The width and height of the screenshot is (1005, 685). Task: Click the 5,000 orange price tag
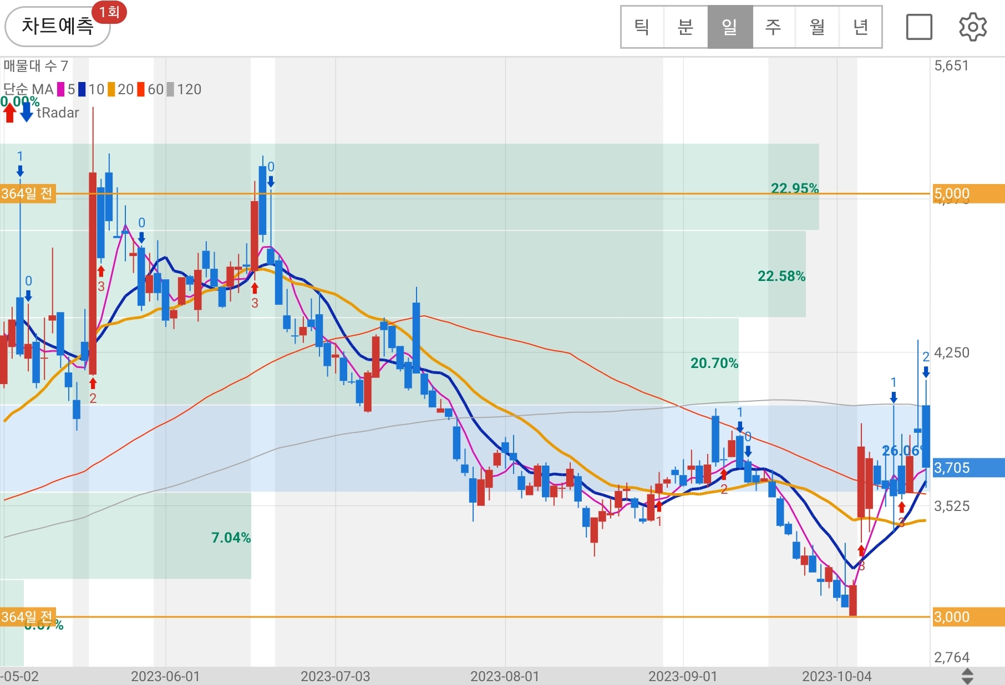pos(968,194)
